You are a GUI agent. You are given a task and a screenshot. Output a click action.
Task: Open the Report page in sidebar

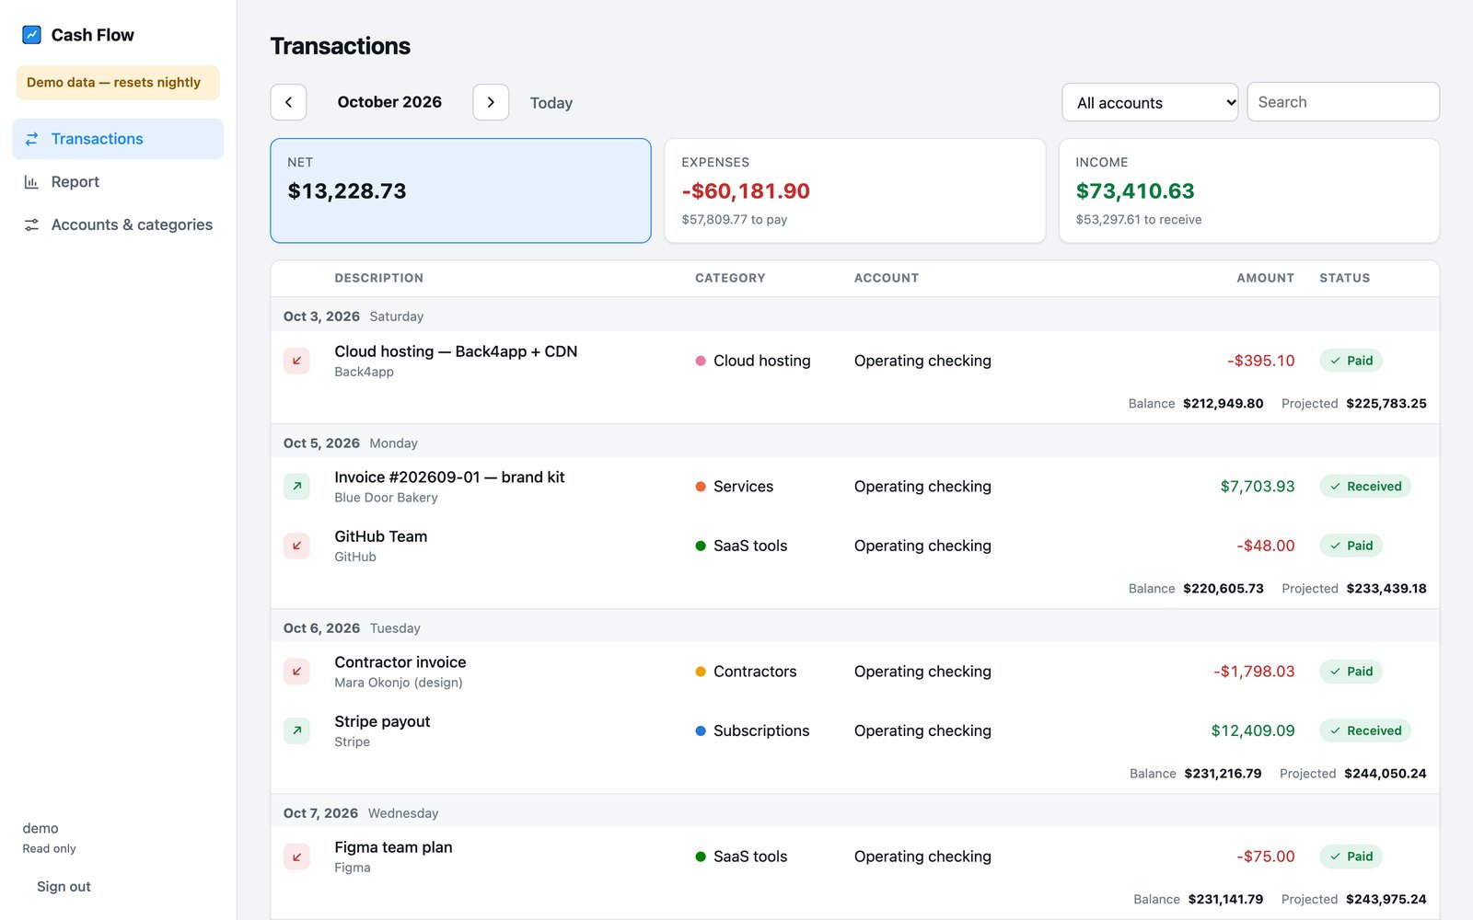118,182
